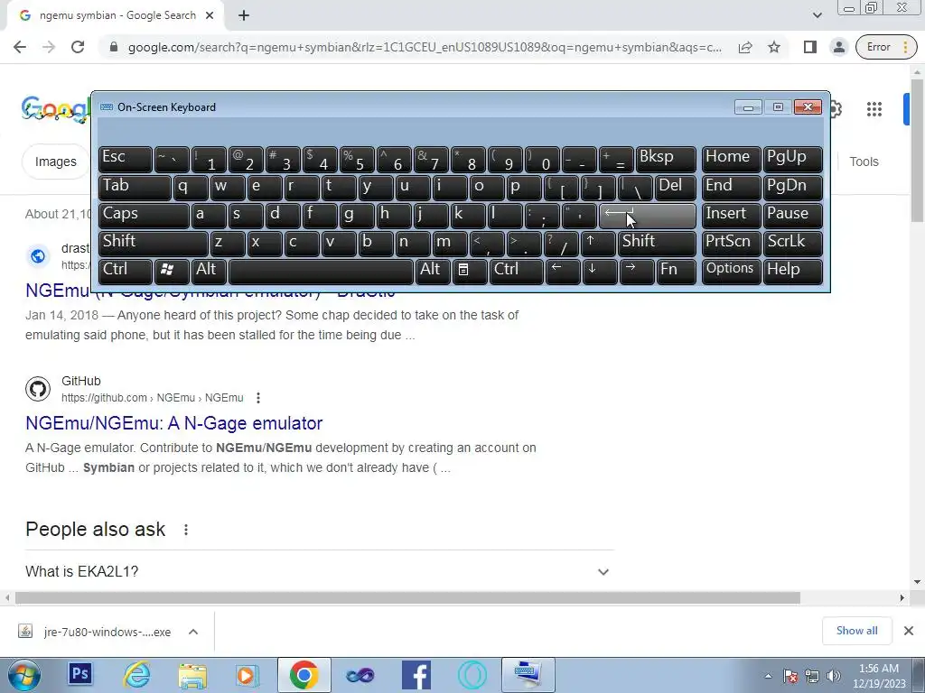Open more options beside GitHub result URL

click(x=257, y=398)
